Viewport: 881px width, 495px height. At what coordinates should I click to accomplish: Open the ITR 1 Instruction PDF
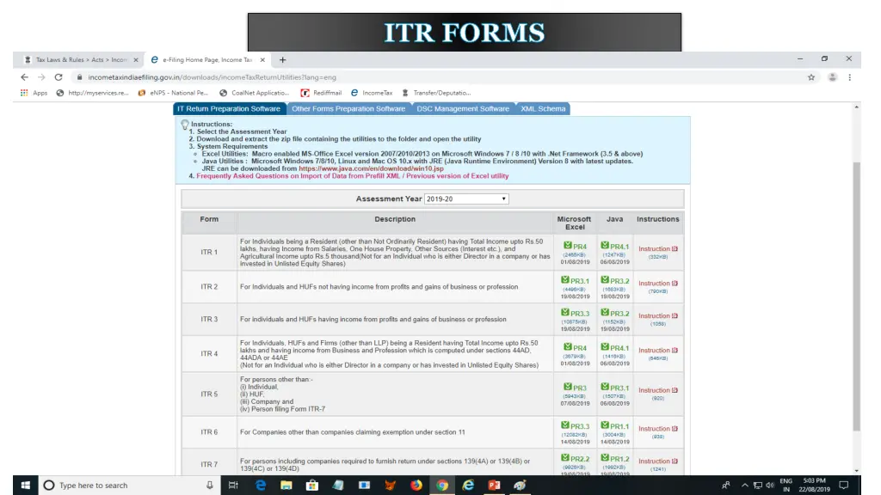click(x=658, y=248)
